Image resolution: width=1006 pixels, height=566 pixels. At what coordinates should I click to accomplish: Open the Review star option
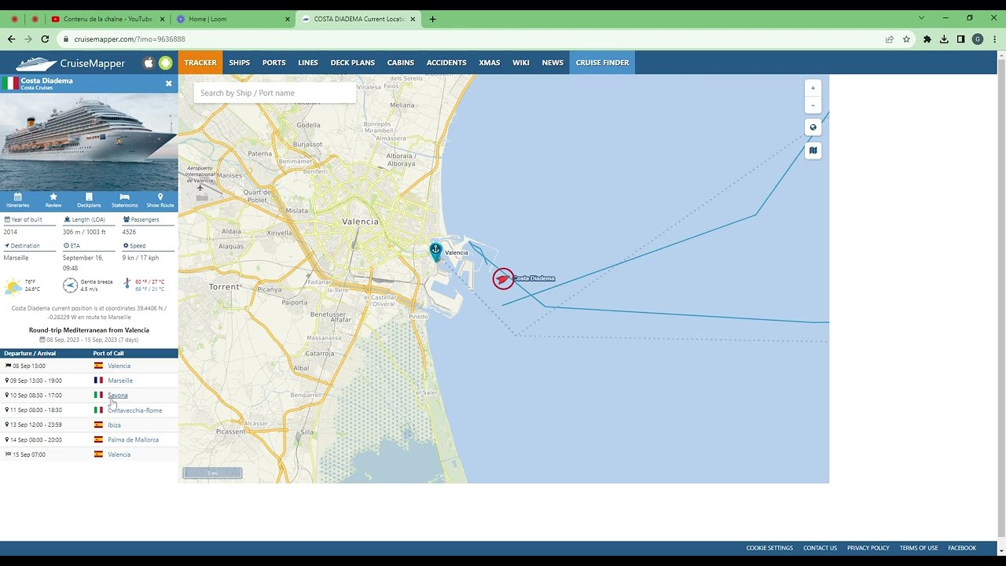pos(53,200)
